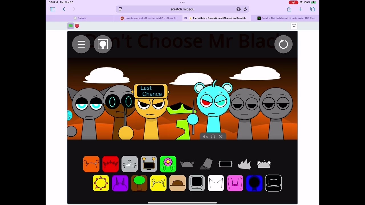This screenshot has height=205, width=365.
Task: Reset the mix with the circular arrow
Action: point(283,44)
